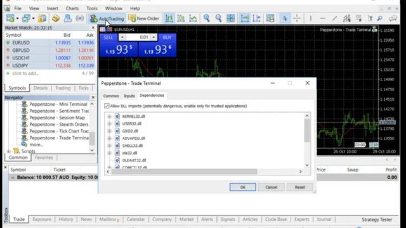Switch chart to line chart
406x228 pixels.
193,18
